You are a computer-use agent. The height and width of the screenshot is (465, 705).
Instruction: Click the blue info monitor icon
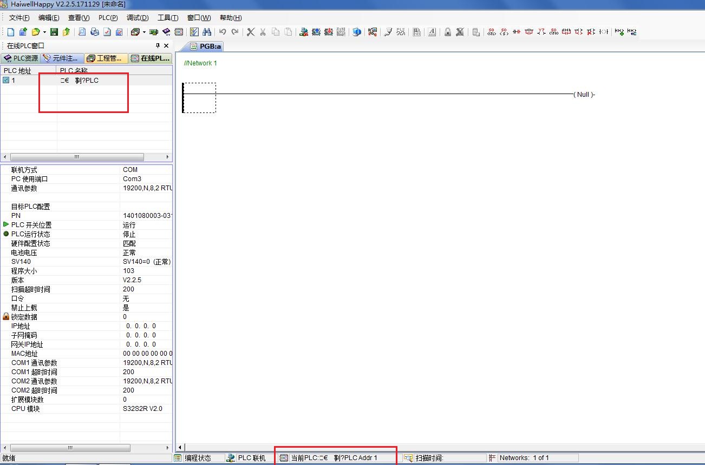tap(357, 32)
